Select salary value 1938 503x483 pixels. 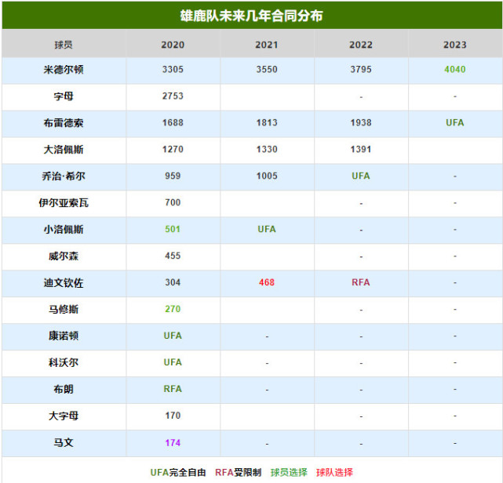point(361,123)
